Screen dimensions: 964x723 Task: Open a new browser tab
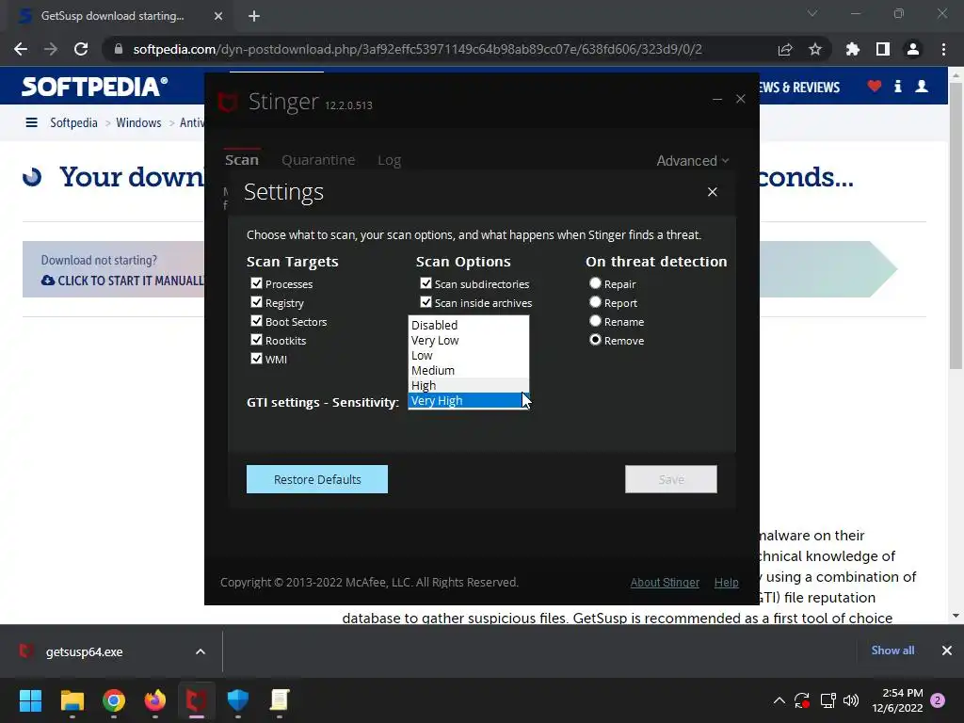tap(254, 16)
